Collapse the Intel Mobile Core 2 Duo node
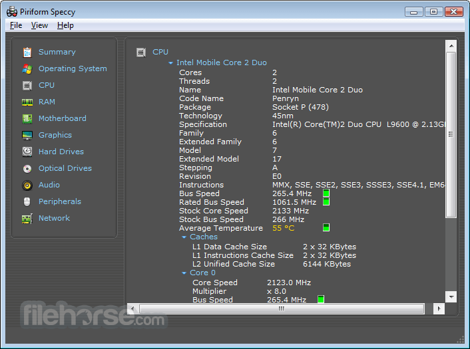This screenshot has height=349, width=470. pos(170,63)
